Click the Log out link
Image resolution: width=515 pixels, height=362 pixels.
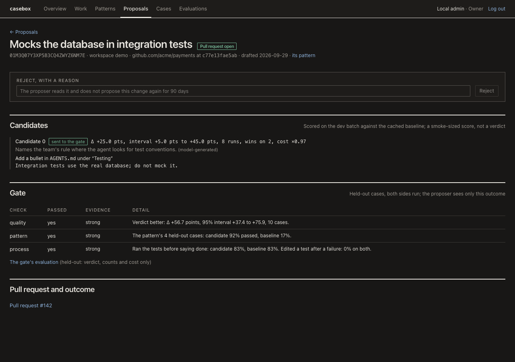[496, 8]
